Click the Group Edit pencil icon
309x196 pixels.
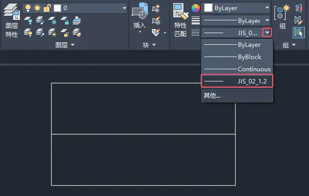click(299, 20)
